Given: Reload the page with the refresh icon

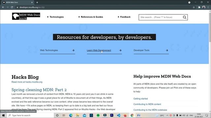Looking at the screenshot, I should [12, 7].
